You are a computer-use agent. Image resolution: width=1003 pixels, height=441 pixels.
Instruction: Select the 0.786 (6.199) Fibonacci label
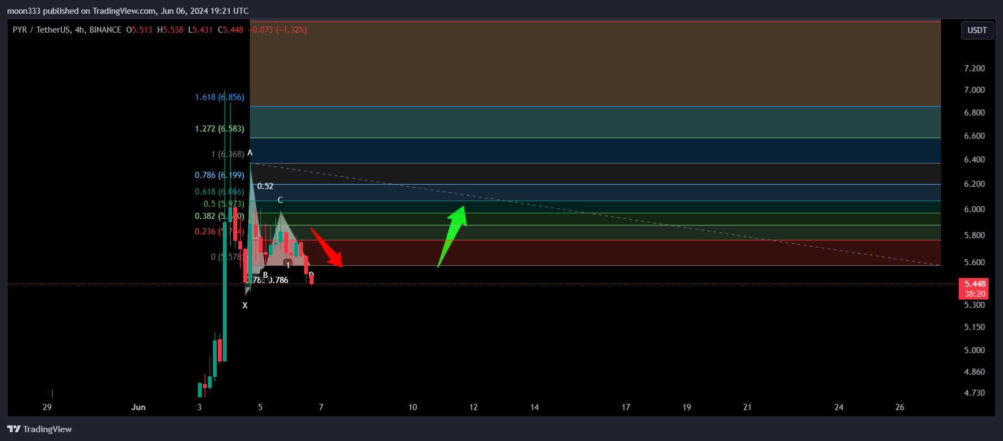[x=220, y=175]
